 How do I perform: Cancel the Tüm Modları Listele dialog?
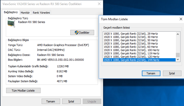tap(172, 73)
